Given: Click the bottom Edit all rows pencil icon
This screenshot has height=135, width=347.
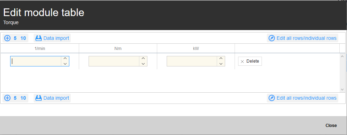Looking at the screenshot, I should coord(271,98).
